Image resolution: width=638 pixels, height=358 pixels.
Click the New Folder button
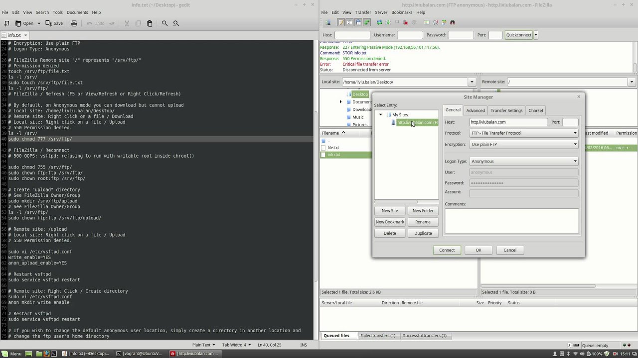[x=423, y=211]
